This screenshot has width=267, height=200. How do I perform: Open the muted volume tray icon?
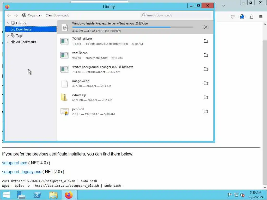(242, 195)
